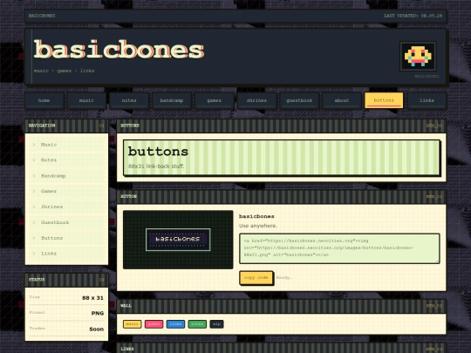471x353 pixels.
Task: Click the PNG format value
Action: pos(98,314)
